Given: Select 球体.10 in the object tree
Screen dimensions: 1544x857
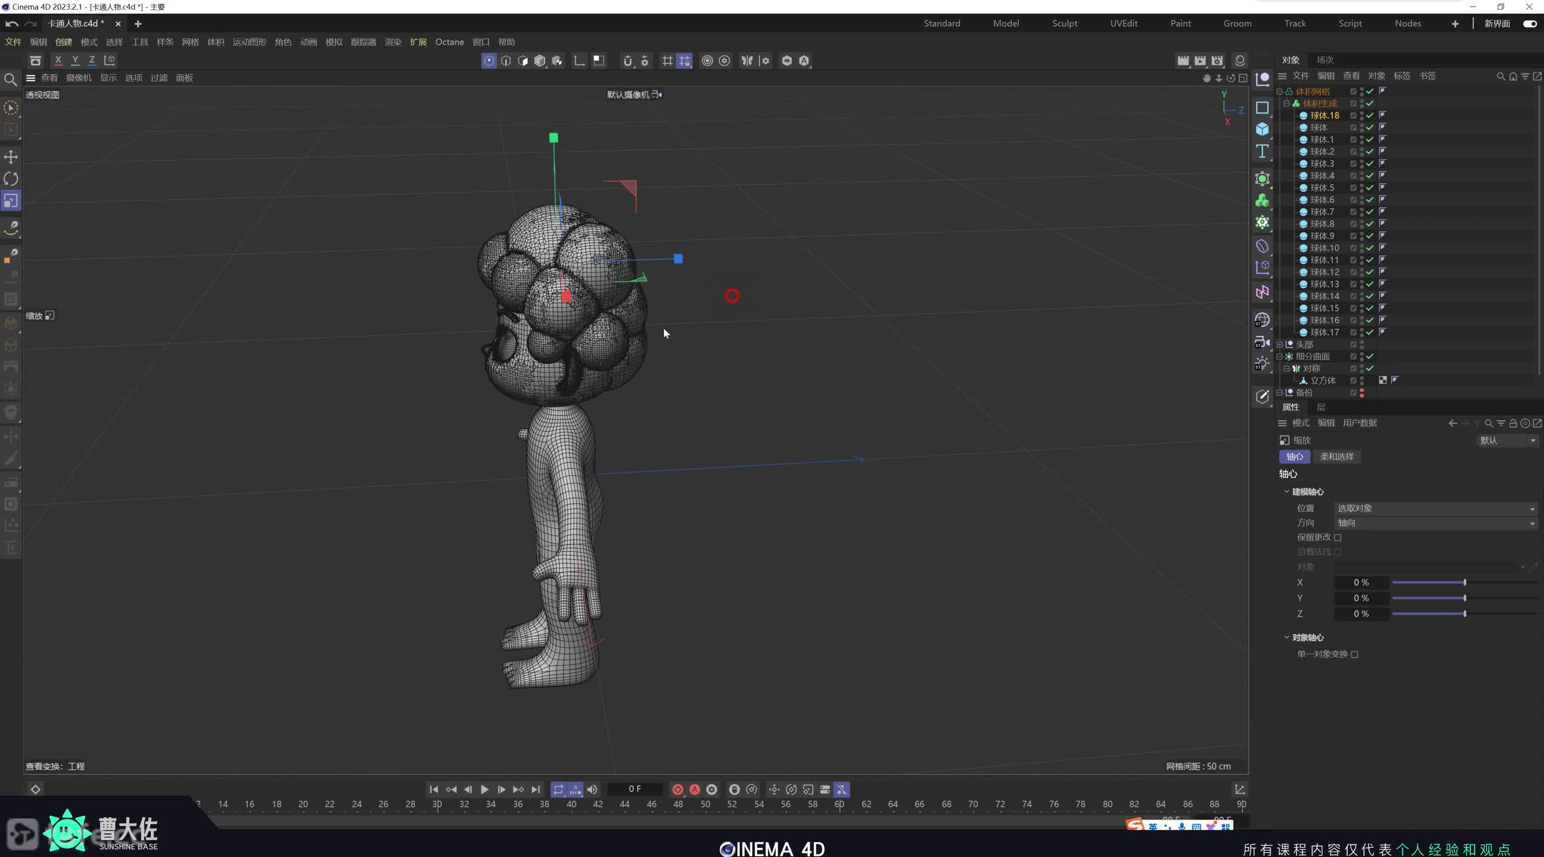Looking at the screenshot, I should click(1324, 248).
